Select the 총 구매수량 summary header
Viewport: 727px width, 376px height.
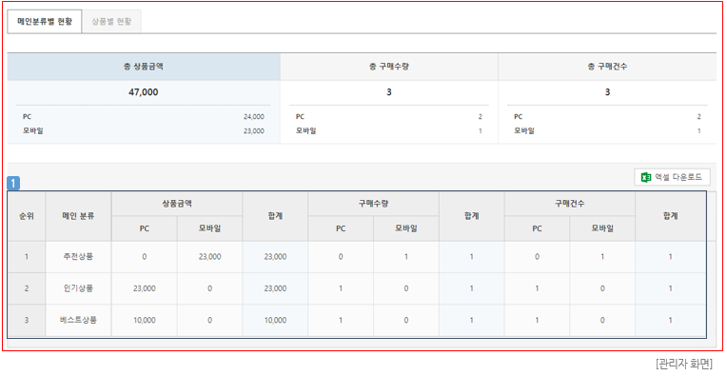[x=389, y=67]
